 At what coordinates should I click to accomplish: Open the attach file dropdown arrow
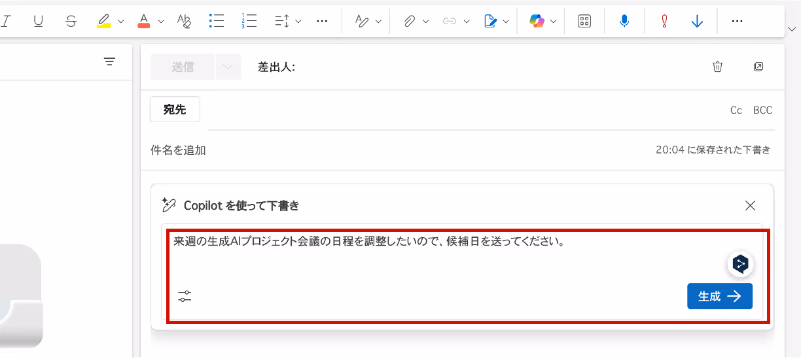click(425, 21)
